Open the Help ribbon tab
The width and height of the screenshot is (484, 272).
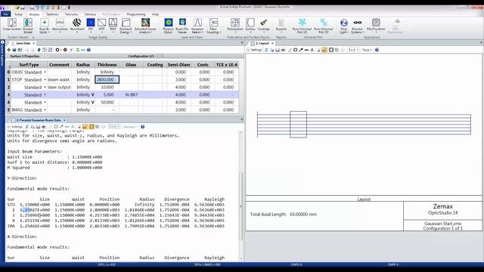[155, 14]
